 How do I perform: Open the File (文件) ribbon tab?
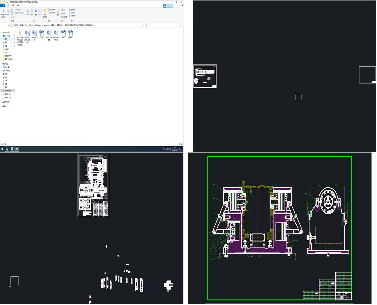pyautogui.click(x=3, y=5)
